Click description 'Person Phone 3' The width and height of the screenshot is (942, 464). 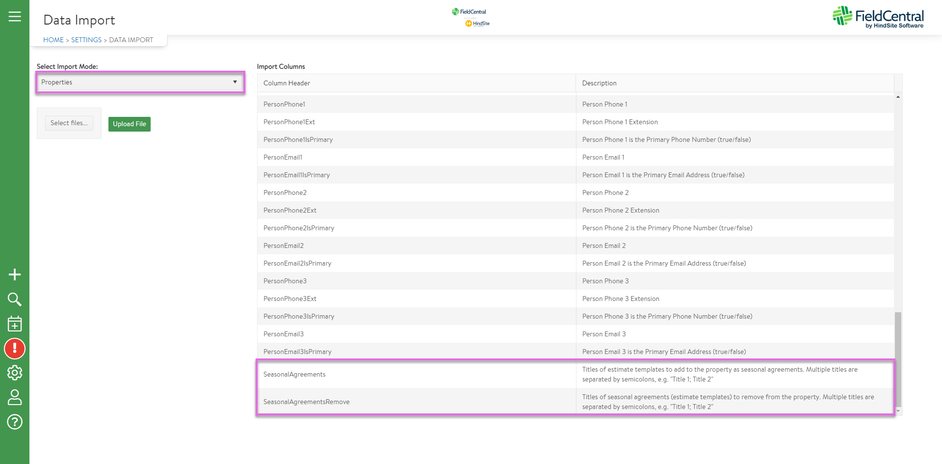pyautogui.click(x=605, y=281)
